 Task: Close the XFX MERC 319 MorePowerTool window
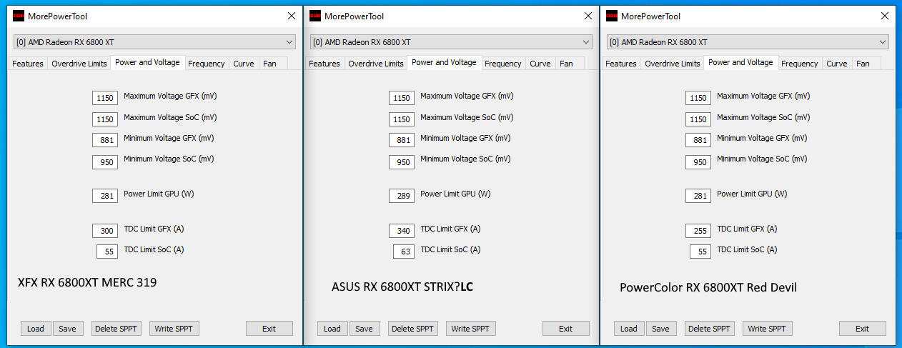[x=291, y=16]
